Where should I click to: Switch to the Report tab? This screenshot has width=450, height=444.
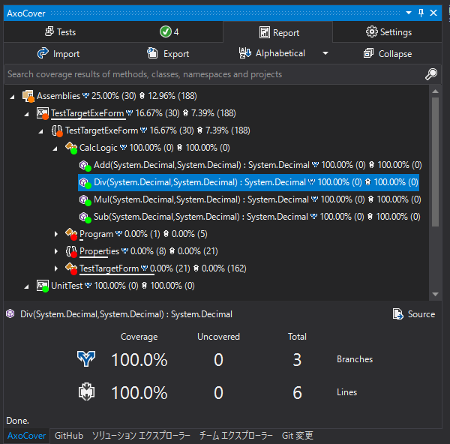[x=277, y=32]
